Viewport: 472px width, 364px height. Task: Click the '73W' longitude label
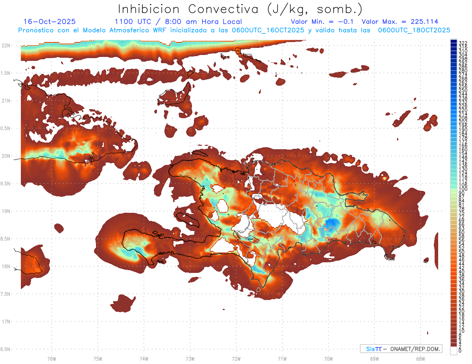[x=190, y=359]
